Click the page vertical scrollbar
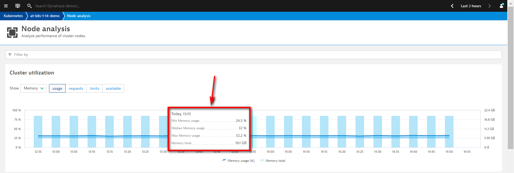This screenshot has width=514, height=173. pos(511,80)
